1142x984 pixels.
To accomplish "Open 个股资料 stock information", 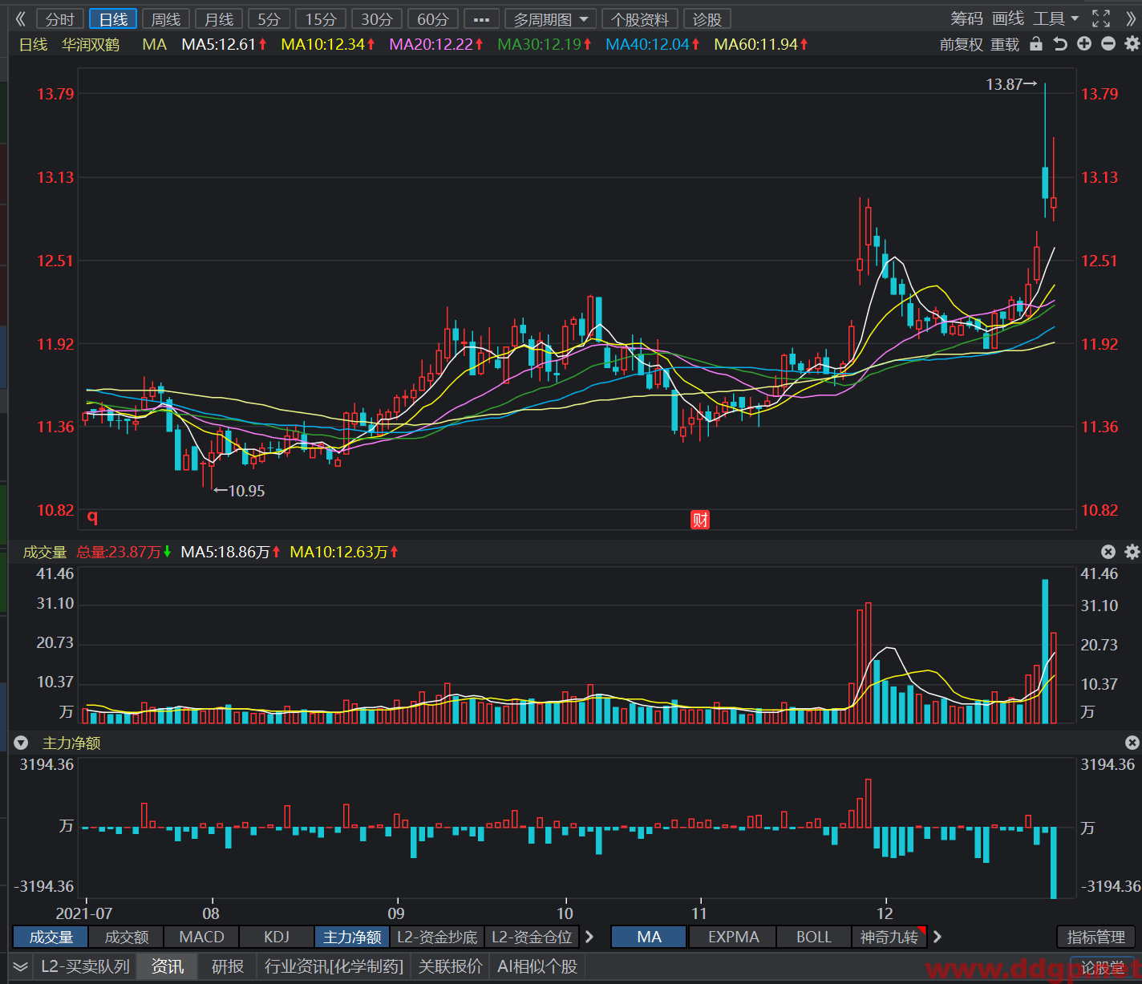I will (639, 19).
